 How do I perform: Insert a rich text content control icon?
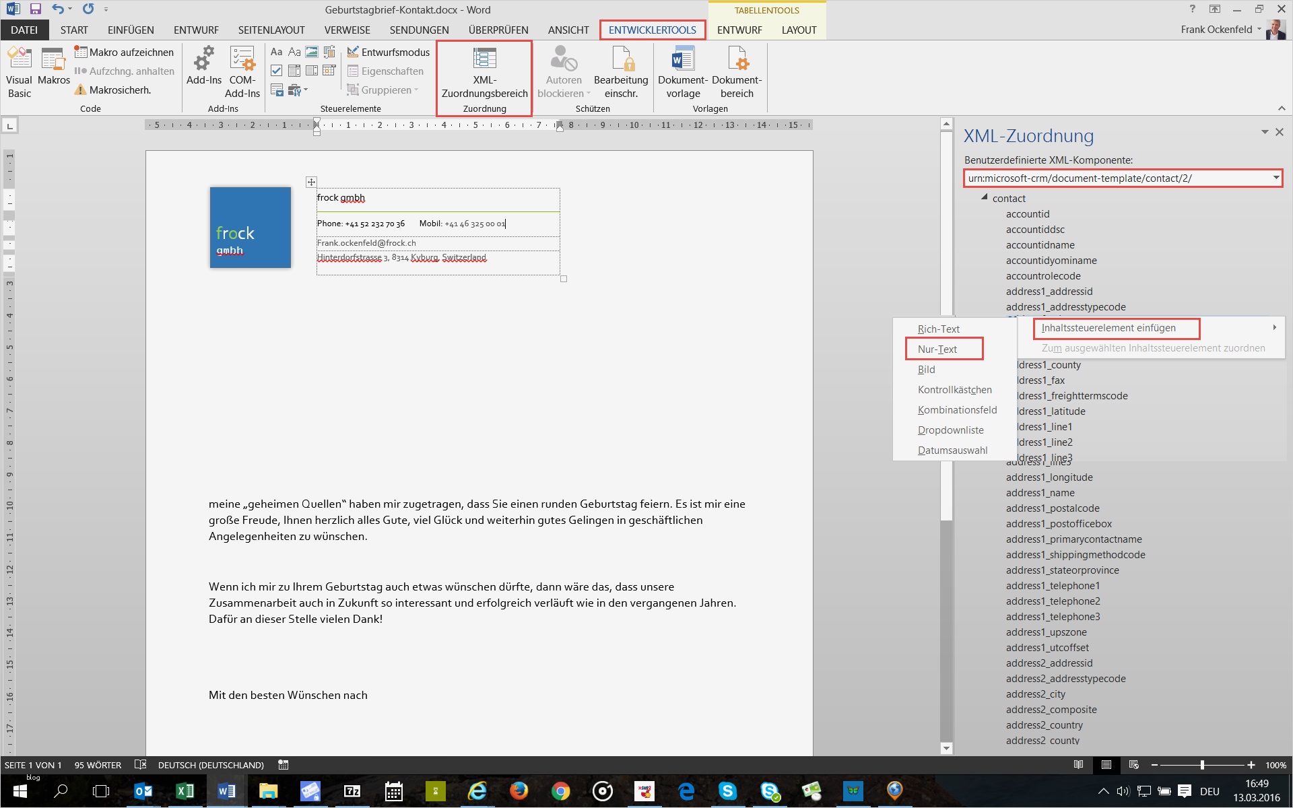click(276, 52)
